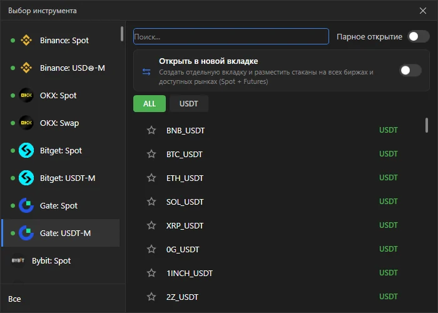Viewport: 438px width, 313px height.
Task: Click the Все button at bottom
Action: [14, 299]
